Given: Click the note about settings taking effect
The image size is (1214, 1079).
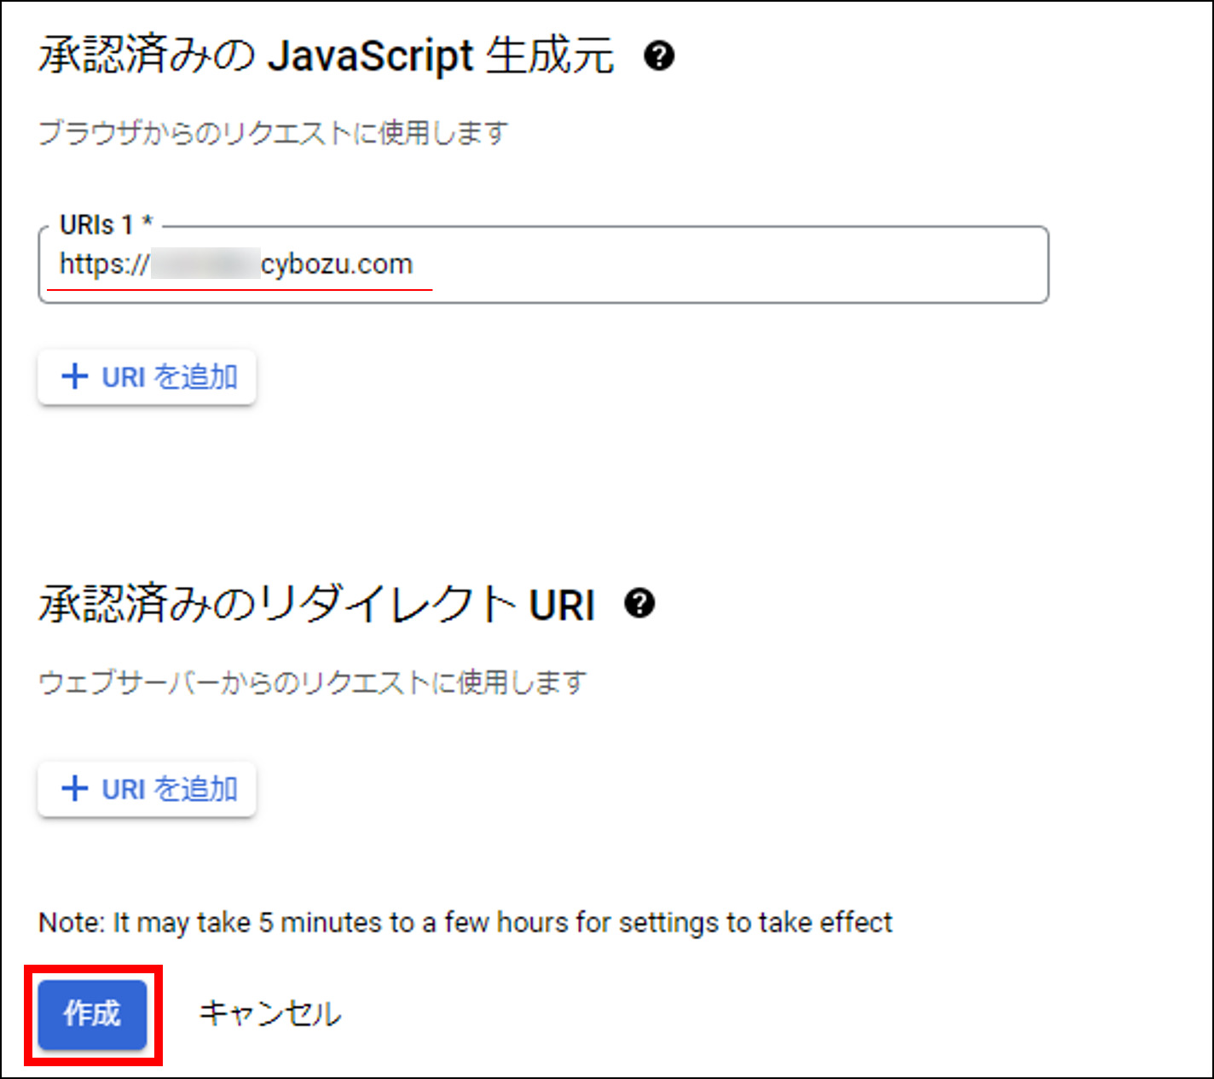Looking at the screenshot, I should [x=465, y=923].
